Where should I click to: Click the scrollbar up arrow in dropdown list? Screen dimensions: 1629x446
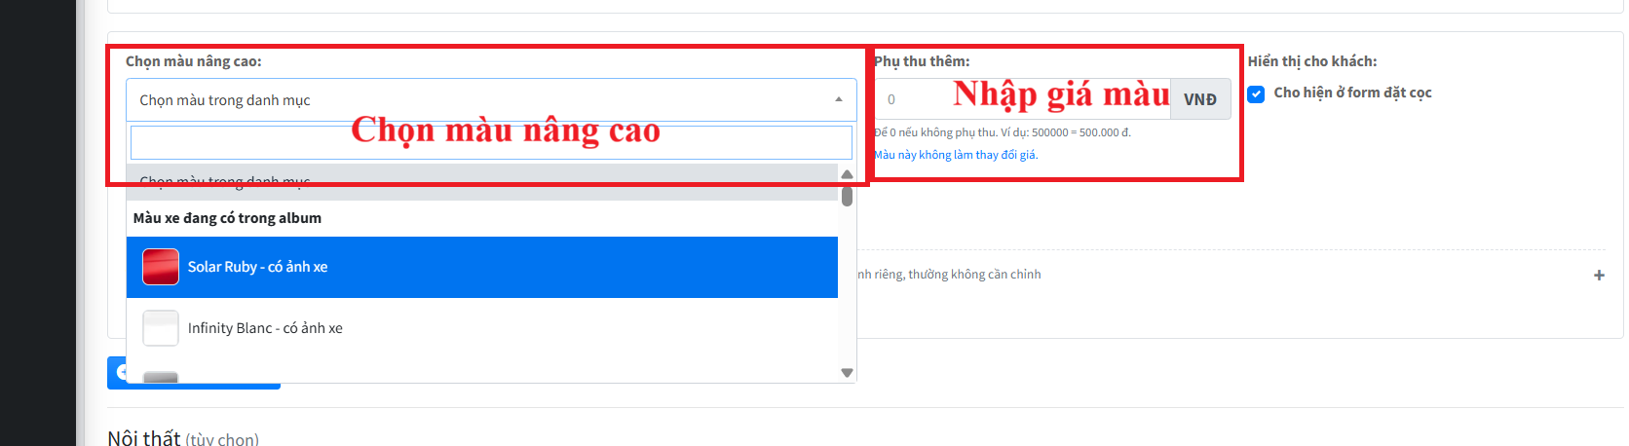pyautogui.click(x=847, y=174)
